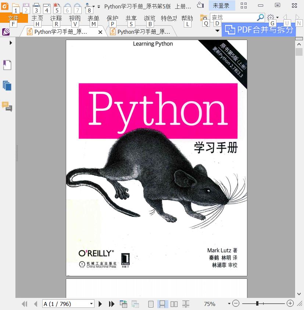
Task: Click the split-view handle above the vertical scrollbar
Action: [299, 39]
